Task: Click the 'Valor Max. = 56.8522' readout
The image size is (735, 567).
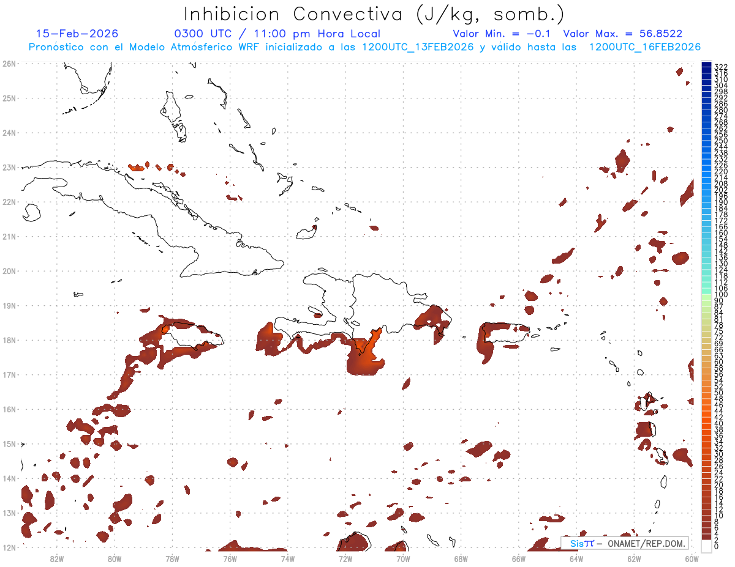Action: (x=623, y=34)
